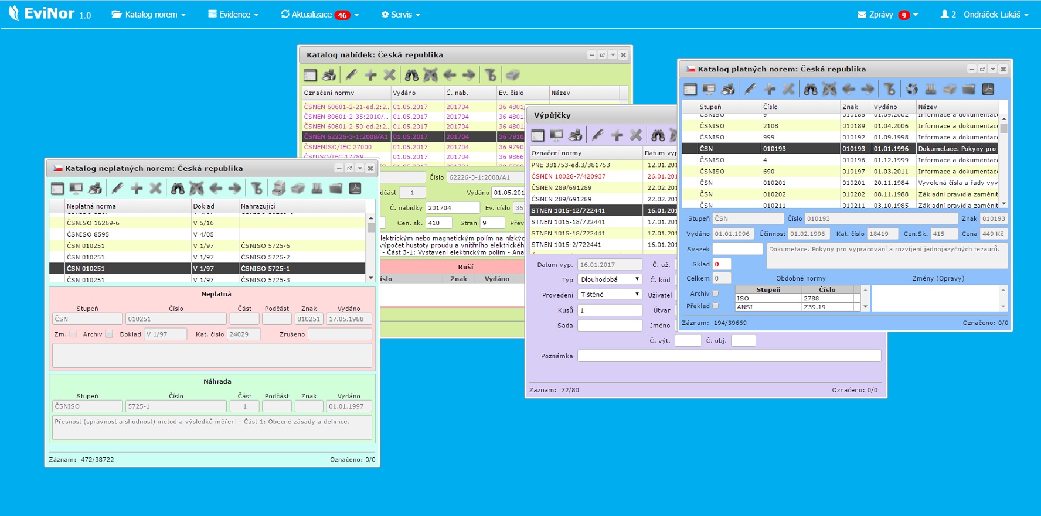Check Archiv checkbox in Katalog neplatných norem
1041x516 pixels.
(109, 334)
